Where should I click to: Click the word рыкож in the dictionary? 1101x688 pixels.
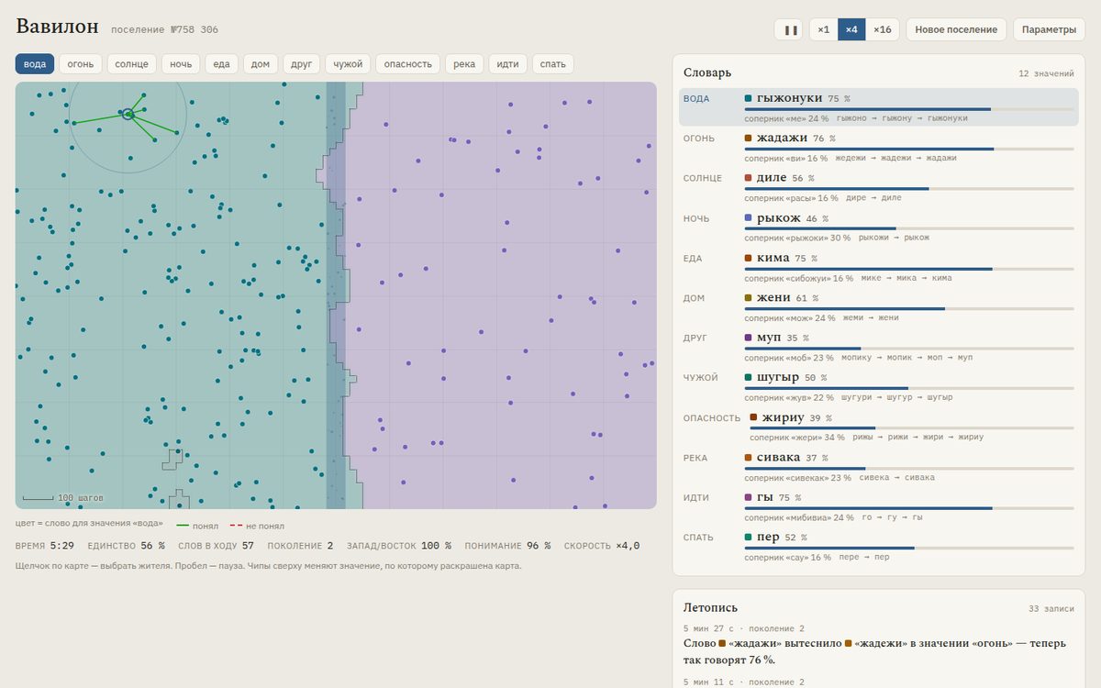click(x=779, y=218)
